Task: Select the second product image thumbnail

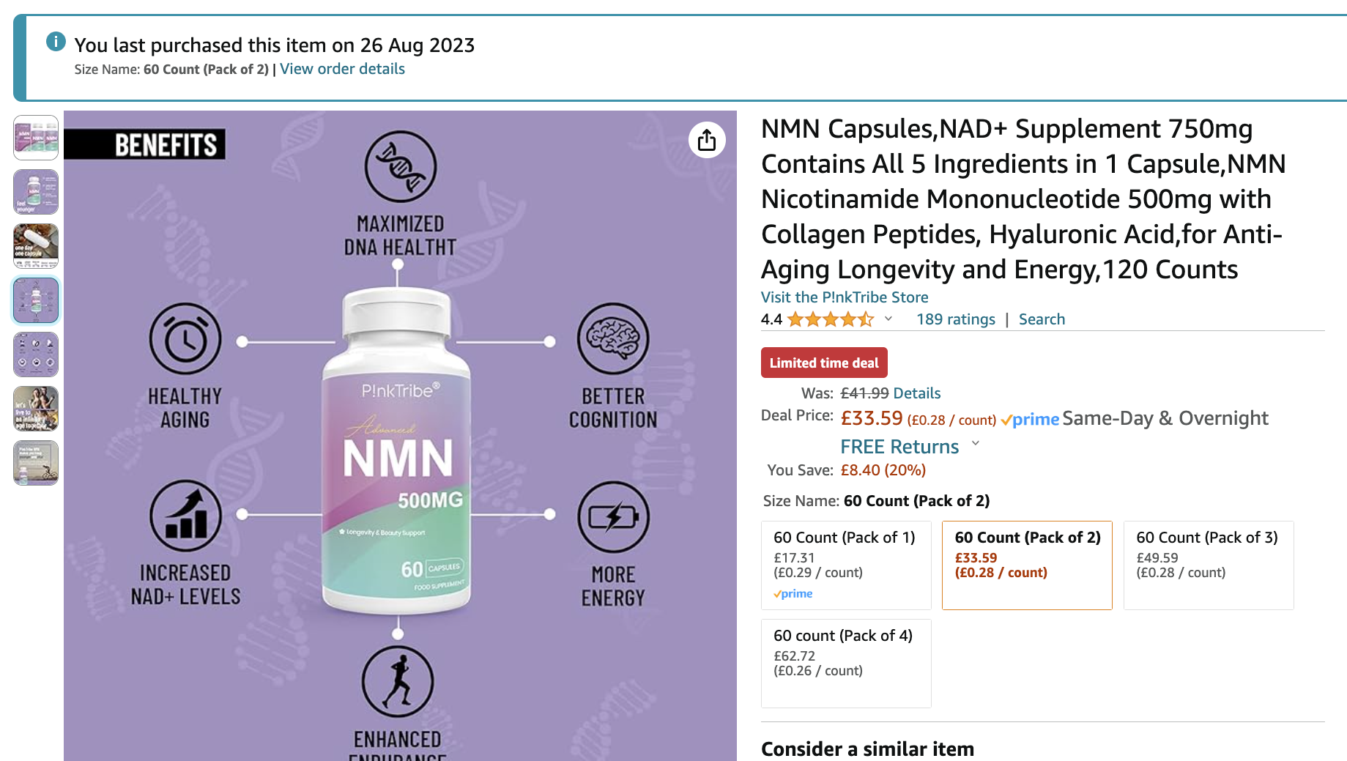Action: [36, 192]
